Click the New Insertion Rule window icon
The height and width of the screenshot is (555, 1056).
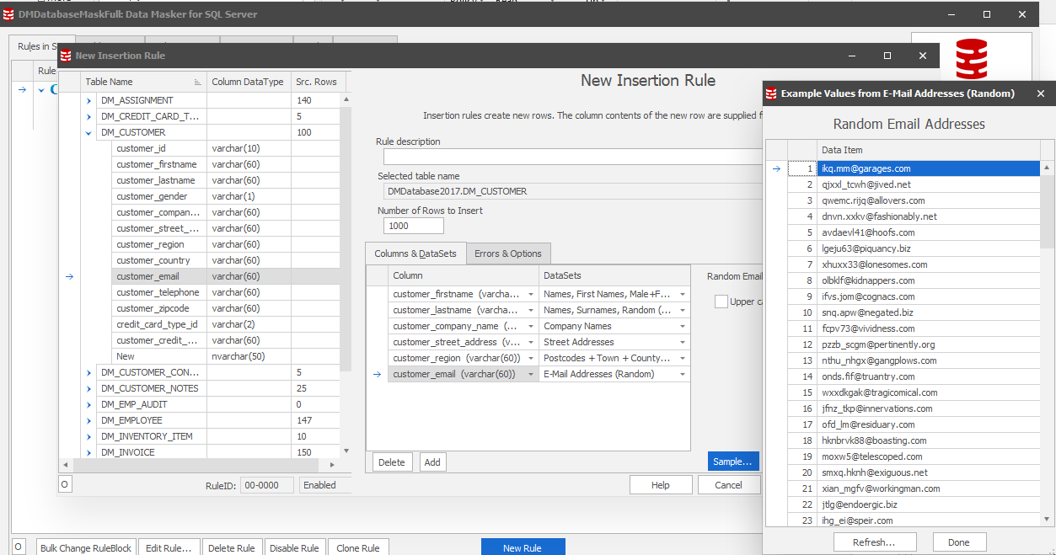click(x=66, y=56)
